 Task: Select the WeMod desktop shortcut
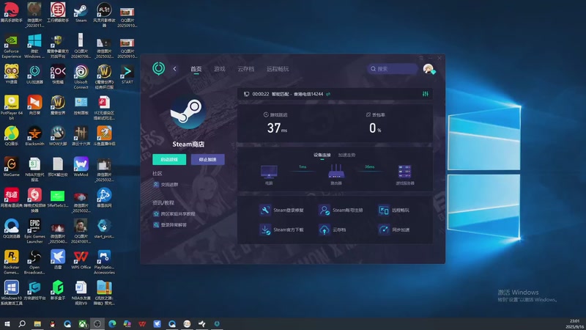(x=81, y=167)
